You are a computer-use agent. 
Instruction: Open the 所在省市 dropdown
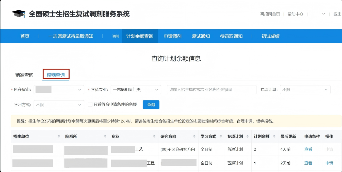[59, 90]
